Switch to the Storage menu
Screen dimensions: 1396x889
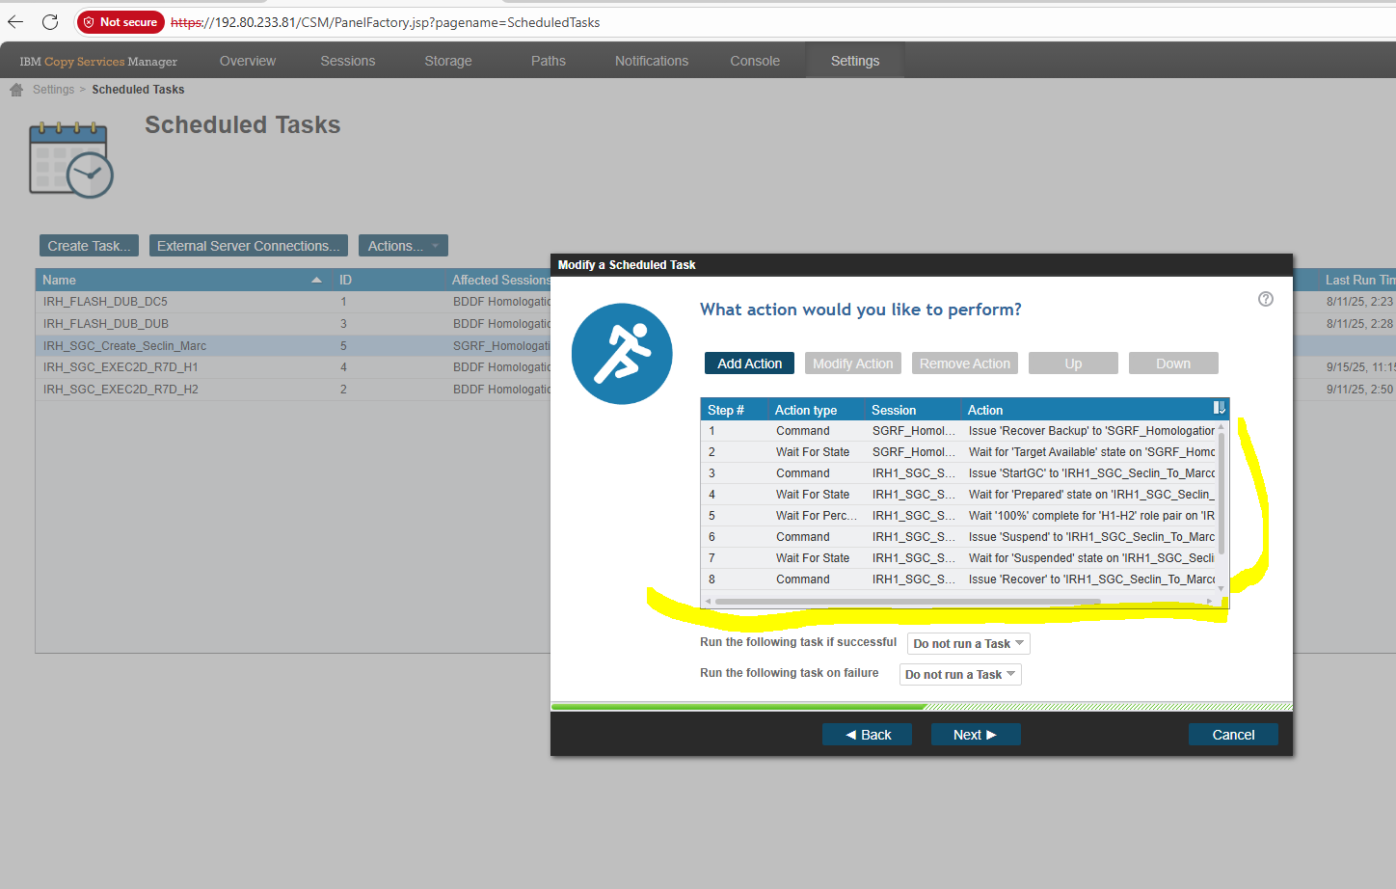(x=448, y=61)
